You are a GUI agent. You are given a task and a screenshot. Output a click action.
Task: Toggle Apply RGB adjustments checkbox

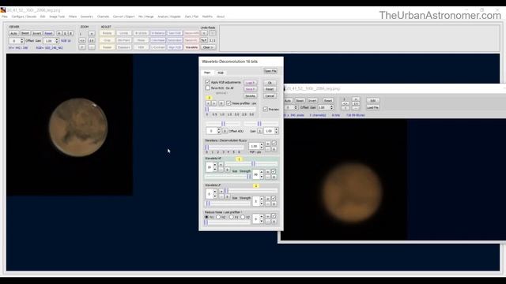pos(208,82)
